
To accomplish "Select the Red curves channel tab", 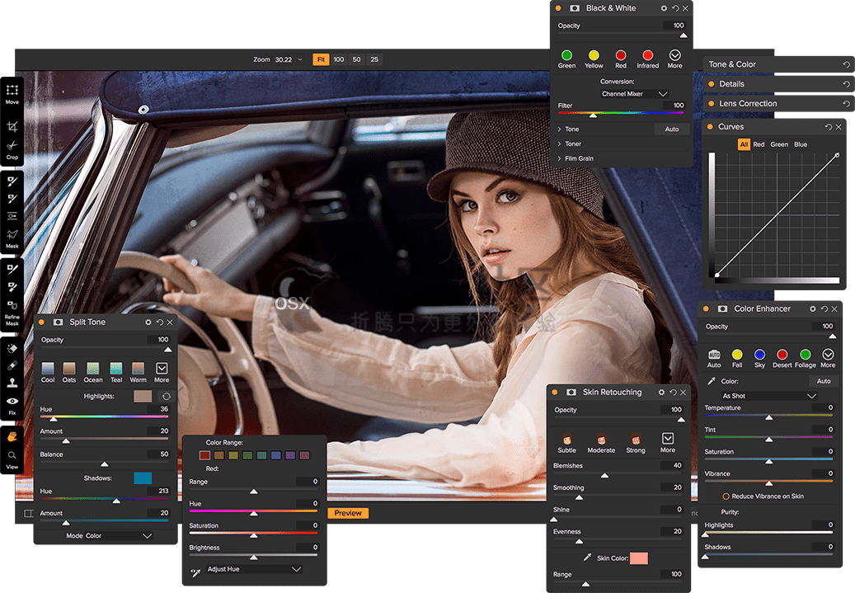I will tap(759, 144).
